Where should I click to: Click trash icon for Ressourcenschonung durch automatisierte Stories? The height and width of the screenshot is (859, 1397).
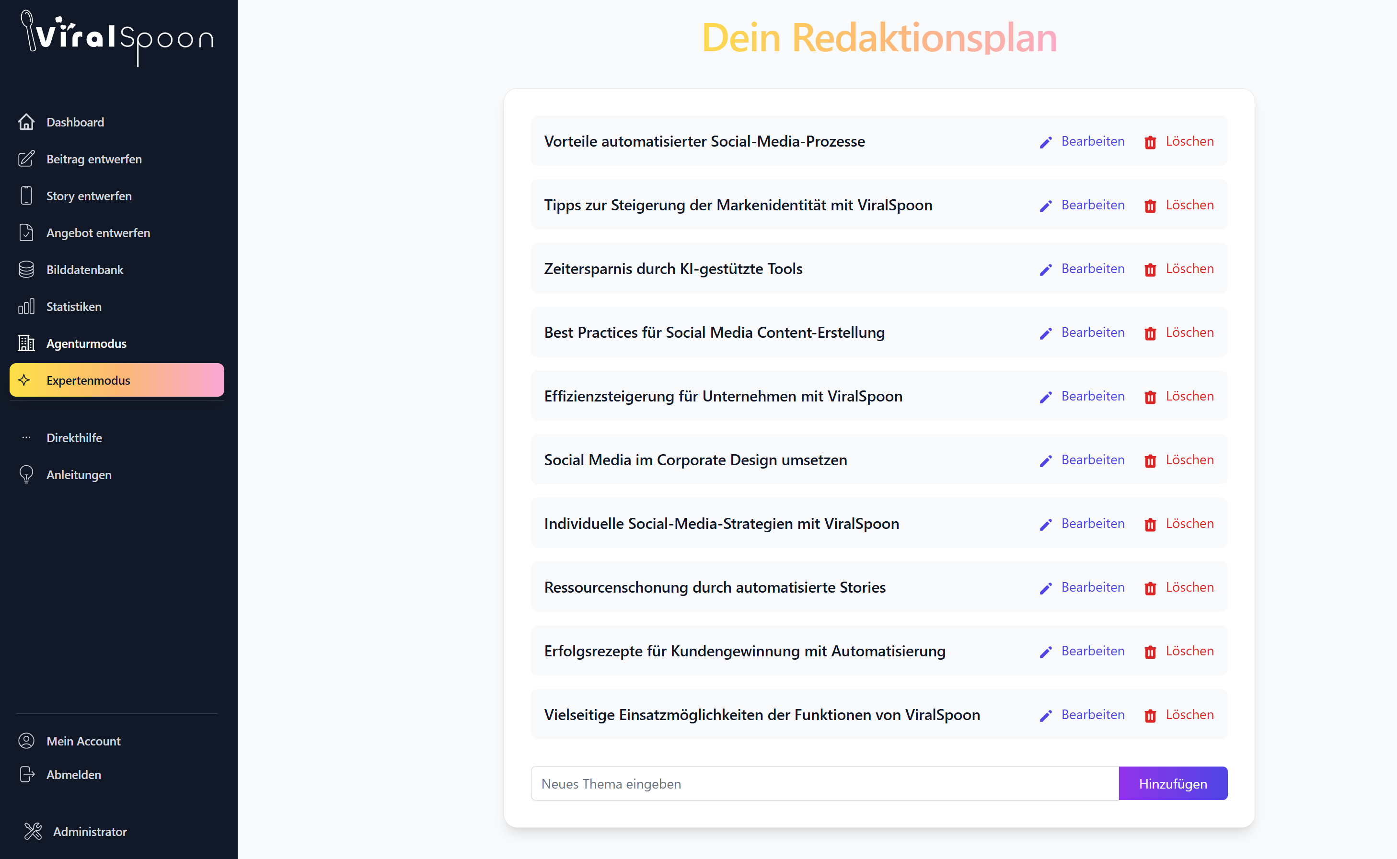click(1150, 588)
